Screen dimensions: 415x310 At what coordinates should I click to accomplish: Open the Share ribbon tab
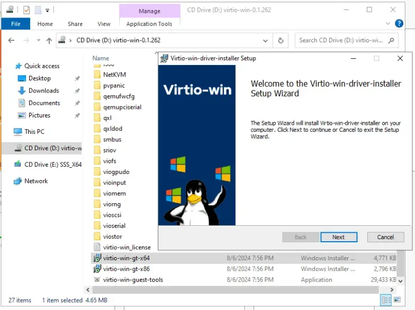[x=75, y=24]
